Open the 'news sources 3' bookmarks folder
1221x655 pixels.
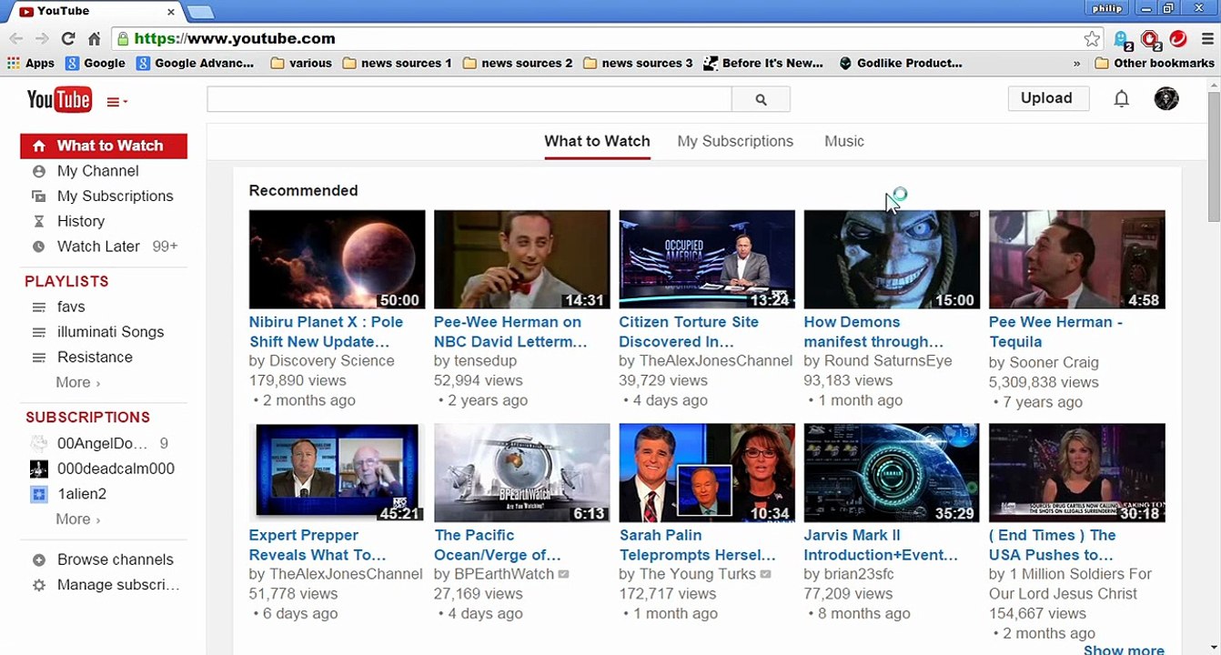(x=638, y=63)
